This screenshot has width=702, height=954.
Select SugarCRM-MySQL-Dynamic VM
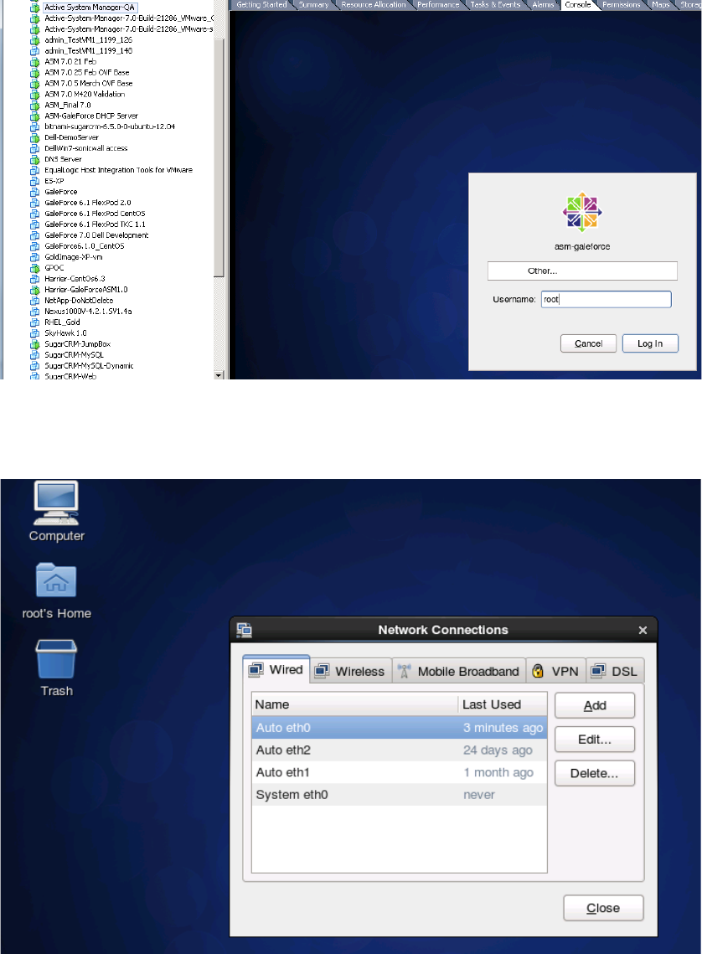89,366
